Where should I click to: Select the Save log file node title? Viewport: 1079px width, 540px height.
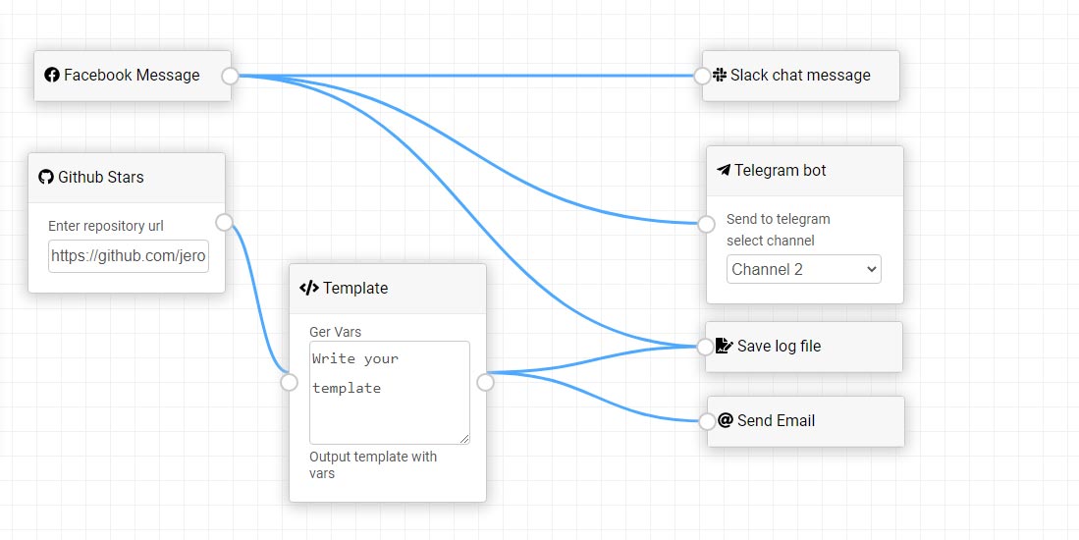pyautogui.click(x=779, y=346)
